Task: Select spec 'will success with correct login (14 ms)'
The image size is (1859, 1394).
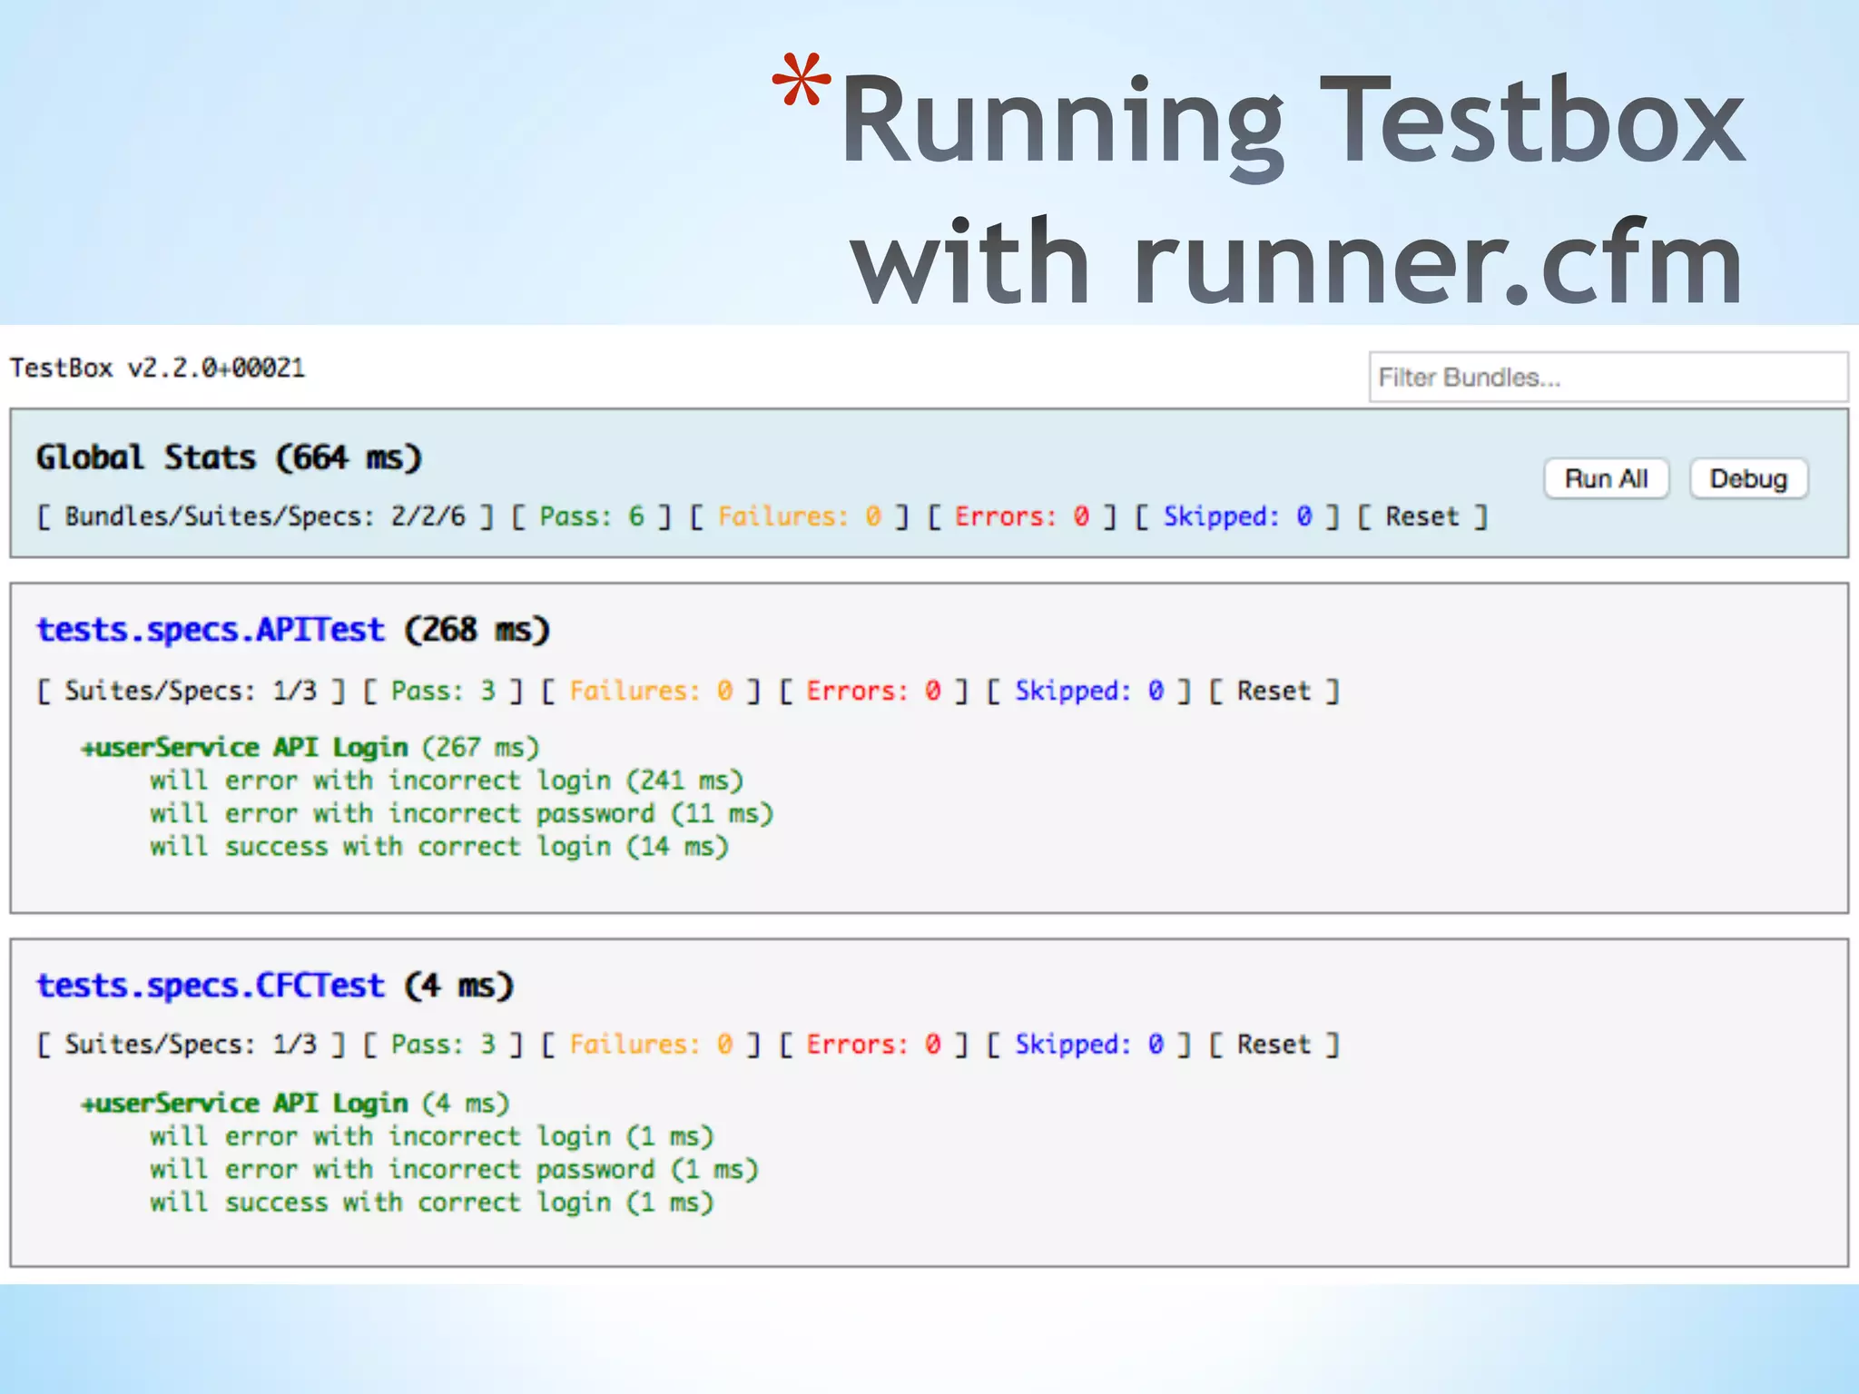Action: pos(439,847)
